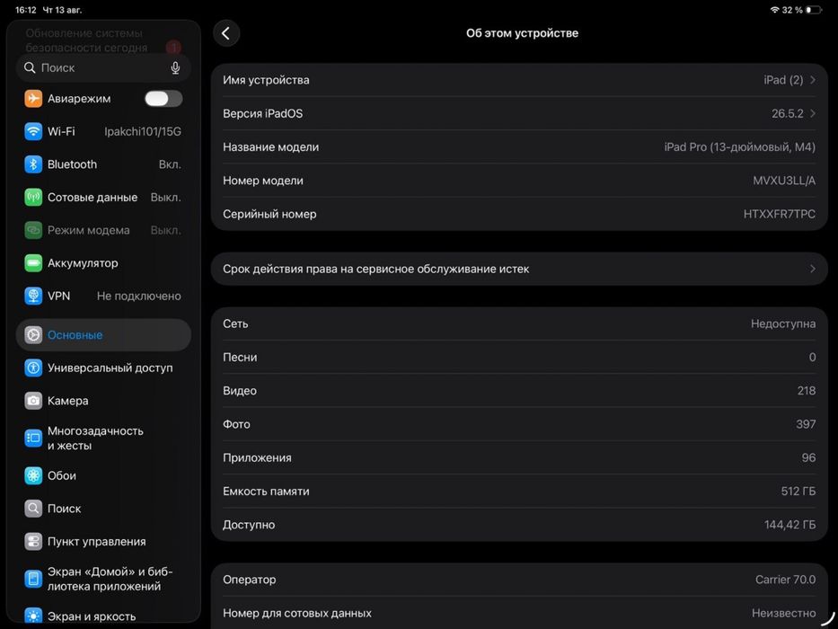The width and height of the screenshot is (838, 629).
Task: Open the Версия iPadOS chevron
Action: (812, 113)
